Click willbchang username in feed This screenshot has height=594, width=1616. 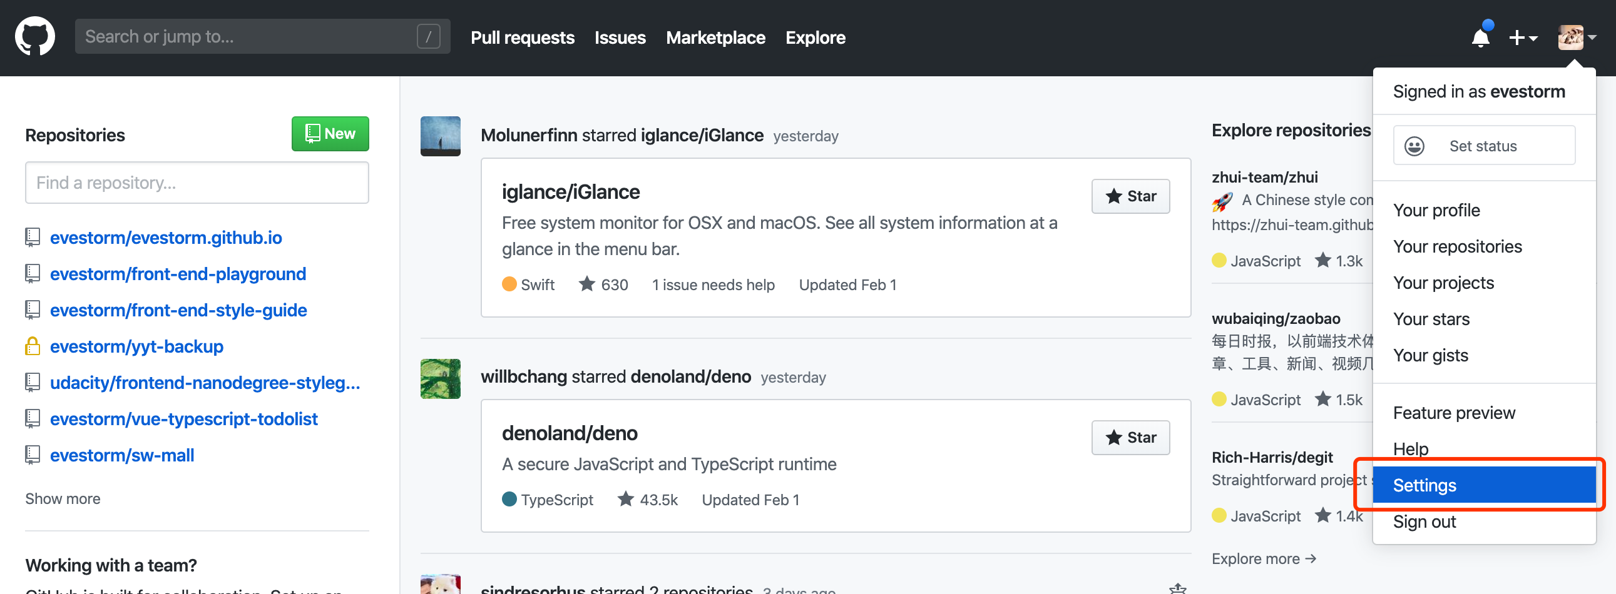[524, 376]
